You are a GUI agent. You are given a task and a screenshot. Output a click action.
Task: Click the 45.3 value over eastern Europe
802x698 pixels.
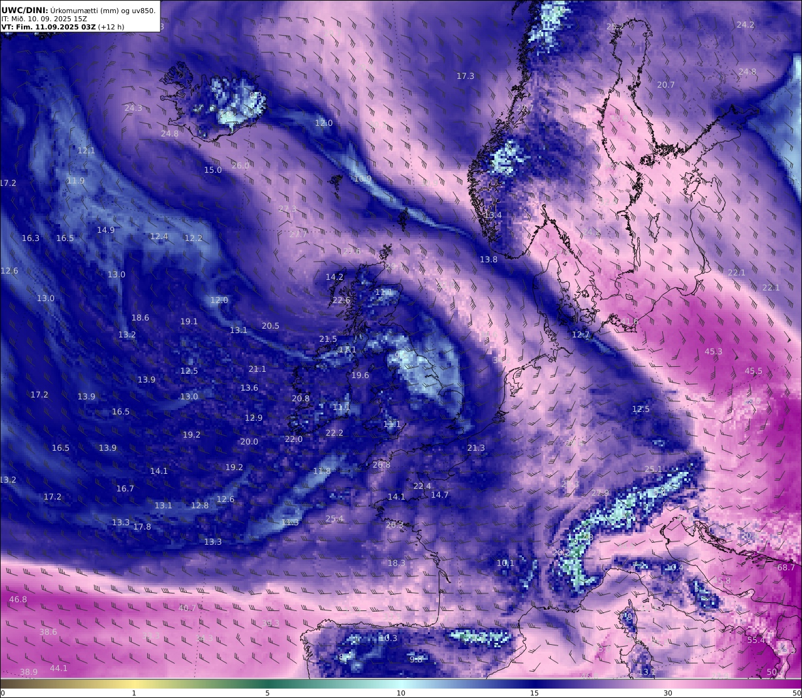714,352
